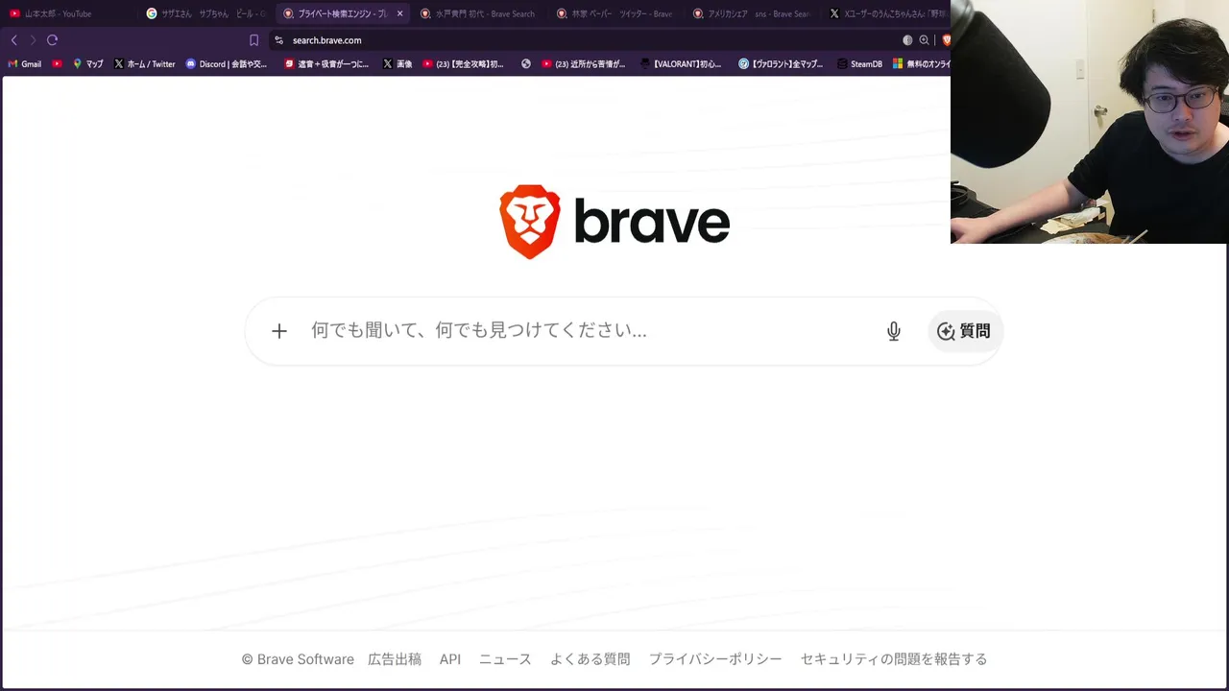This screenshot has width=1229, height=691.
Task: Bookmark this page with the bookmark icon
Action: pyautogui.click(x=253, y=40)
